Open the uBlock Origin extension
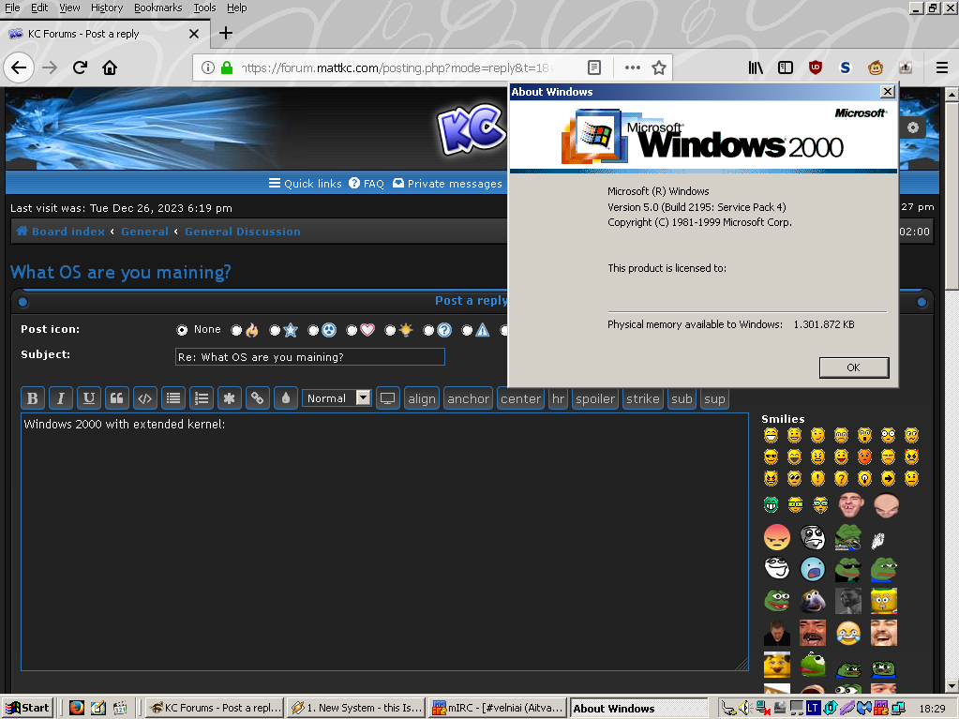Image resolution: width=959 pixels, height=719 pixels. [x=816, y=67]
